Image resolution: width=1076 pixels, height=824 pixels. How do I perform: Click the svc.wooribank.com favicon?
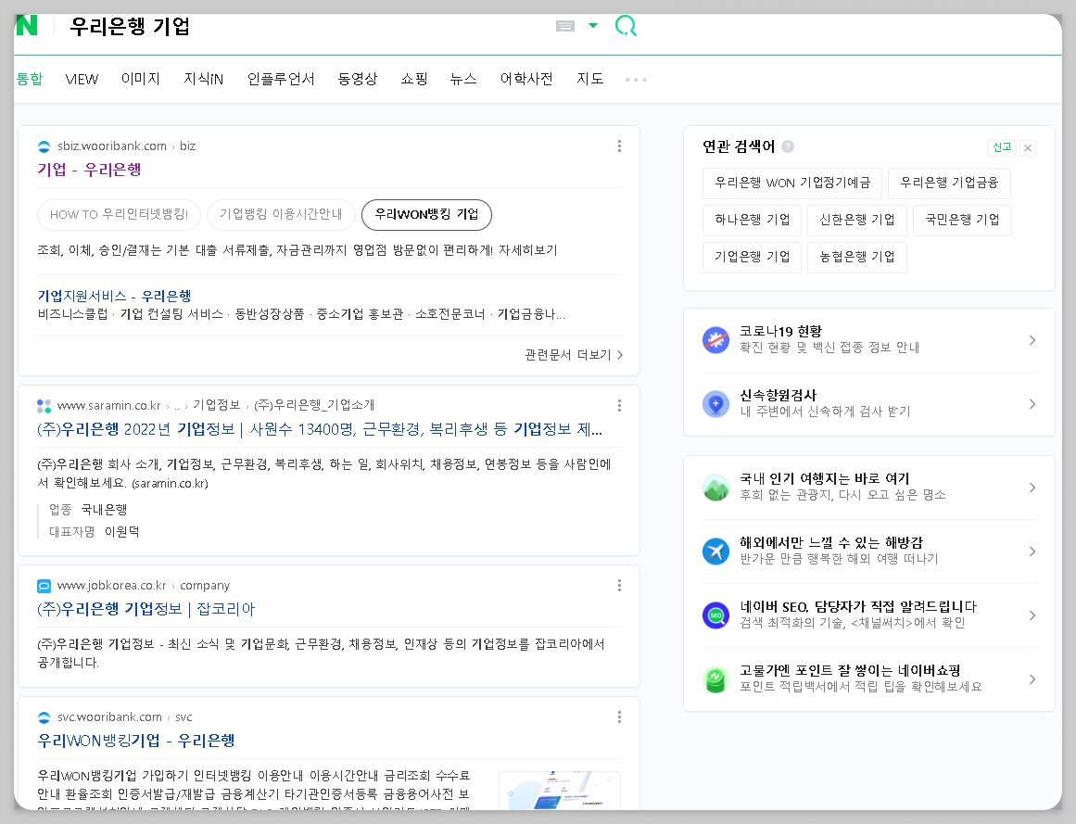44,717
